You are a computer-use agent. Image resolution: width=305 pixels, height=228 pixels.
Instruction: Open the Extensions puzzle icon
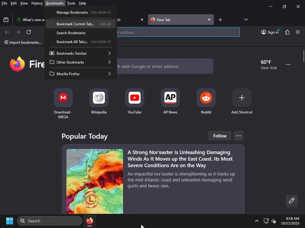pos(287,32)
